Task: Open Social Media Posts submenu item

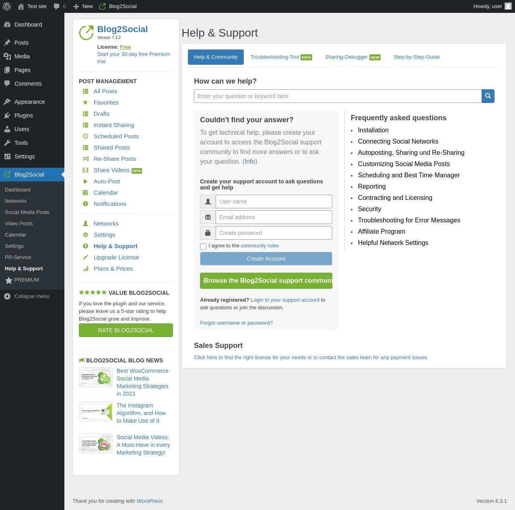Action: click(x=27, y=212)
